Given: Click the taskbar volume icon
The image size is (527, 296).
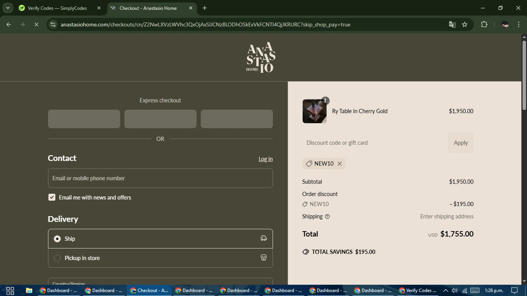Looking at the screenshot, I should tap(455, 291).
